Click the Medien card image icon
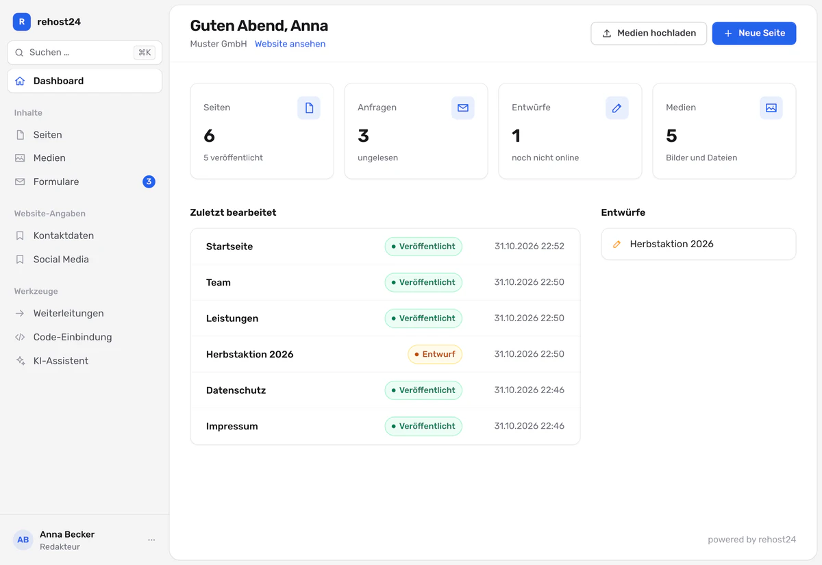This screenshot has height=565, width=822. click(771, 108)
